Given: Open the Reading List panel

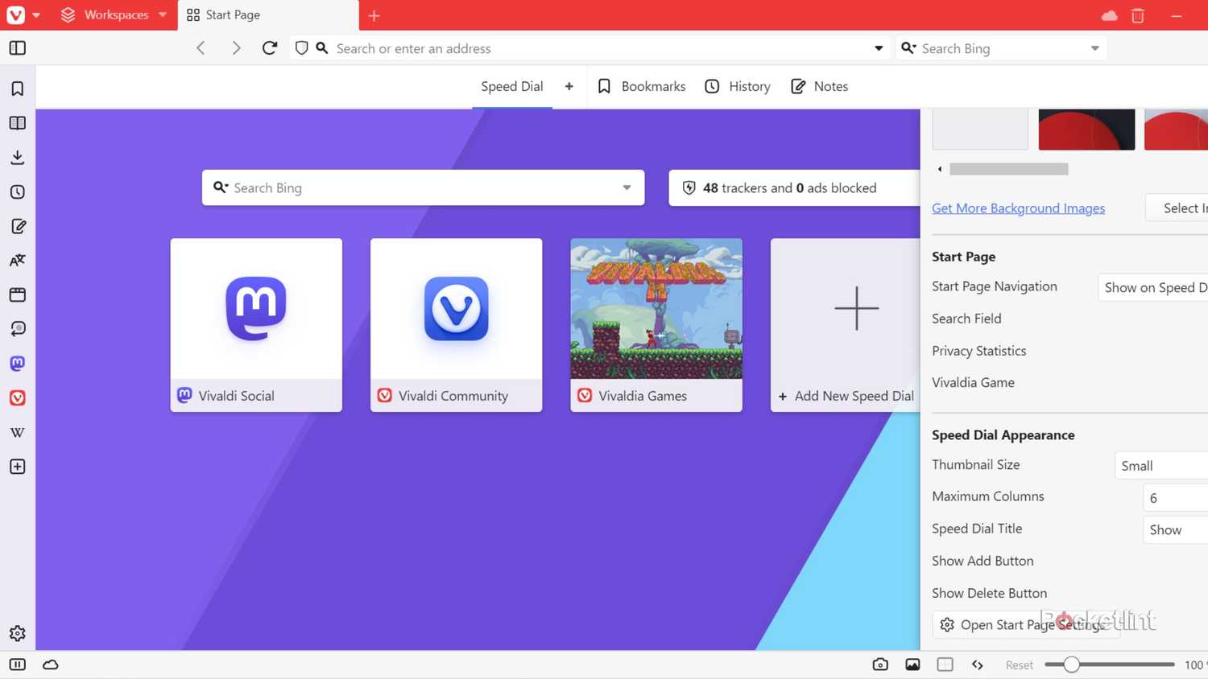Looking at the screenshot, I should (x=17, y=123).
